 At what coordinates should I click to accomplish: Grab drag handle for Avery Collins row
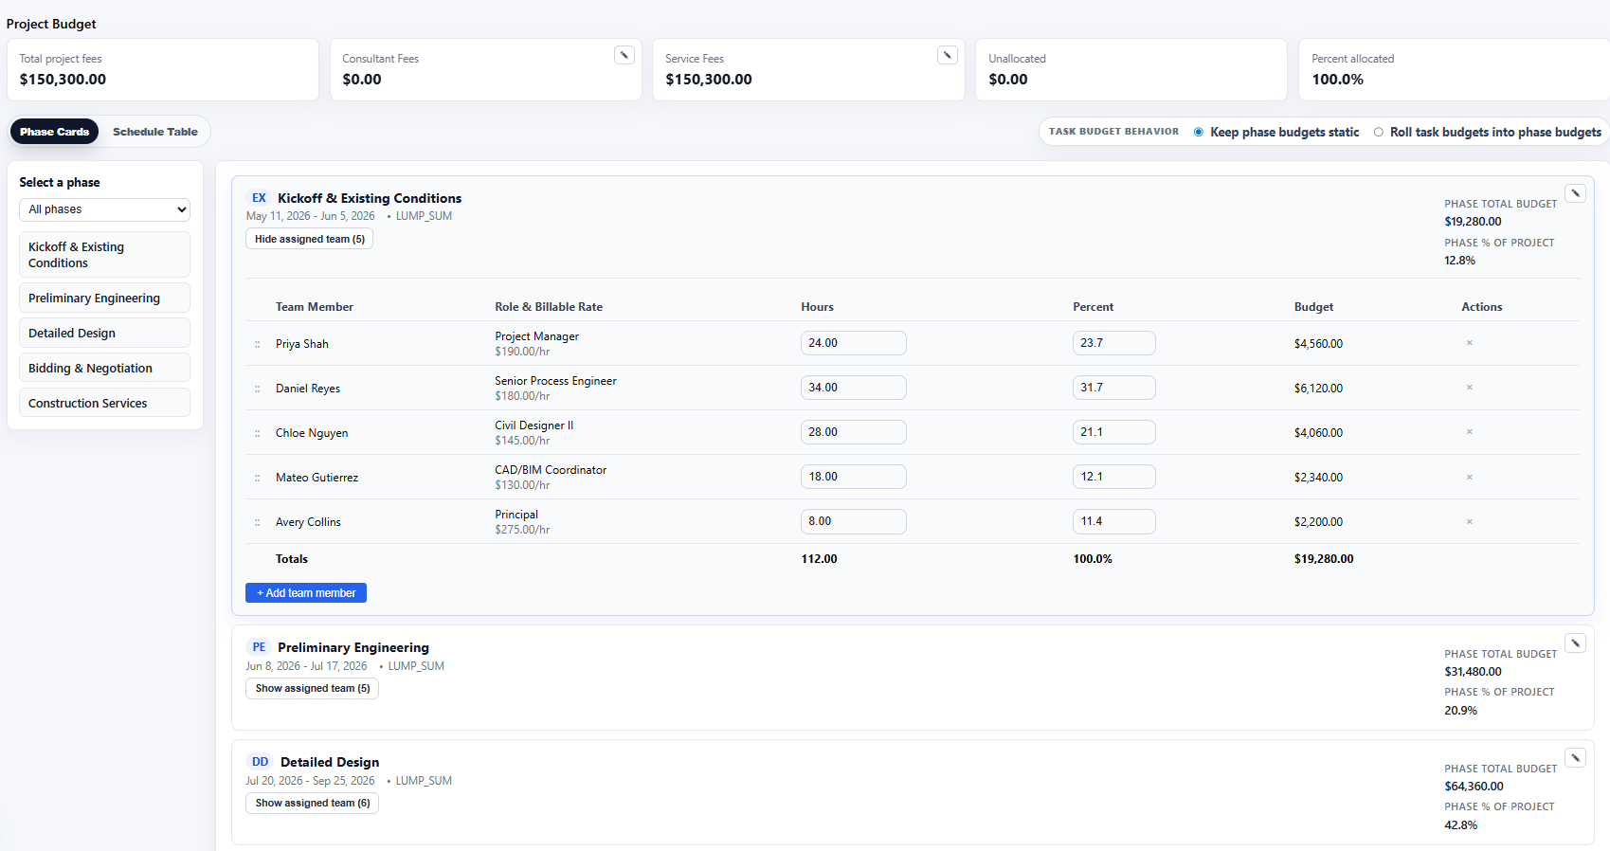coord(257,522)
